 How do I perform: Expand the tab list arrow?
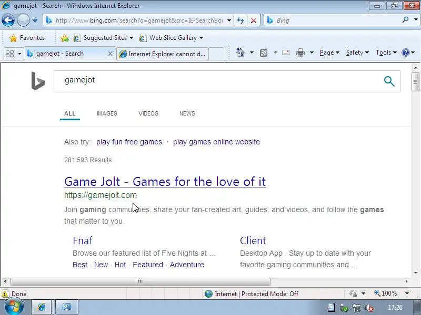(x=19, y=54)
